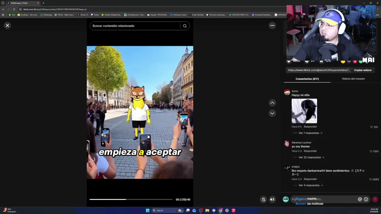Insert a mention with the @ icon
The image size is (381, 214).
pyautogui.click(x=360, y=199)
